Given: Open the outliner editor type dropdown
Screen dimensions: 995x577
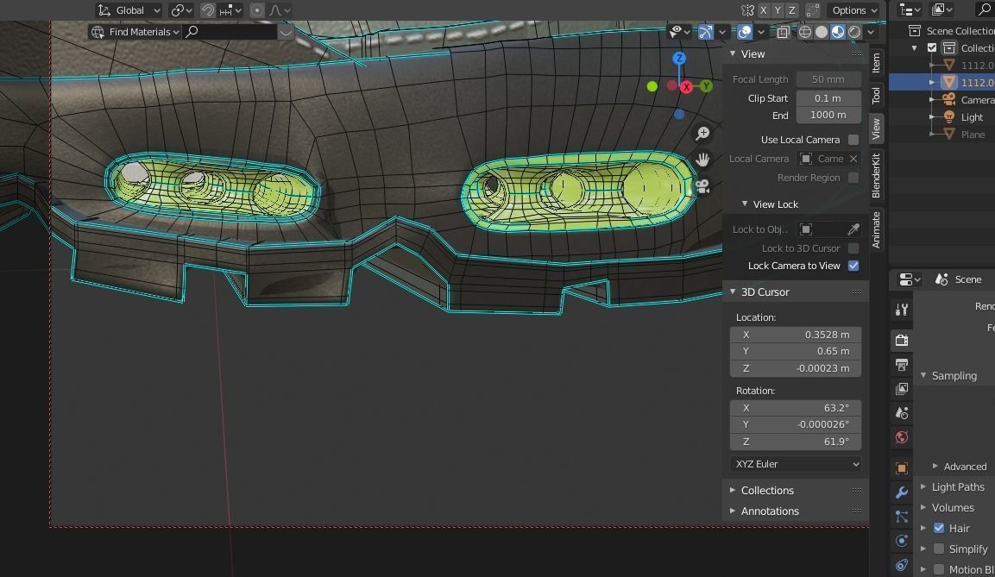Looking at the screenshot, I should point(910,9).
